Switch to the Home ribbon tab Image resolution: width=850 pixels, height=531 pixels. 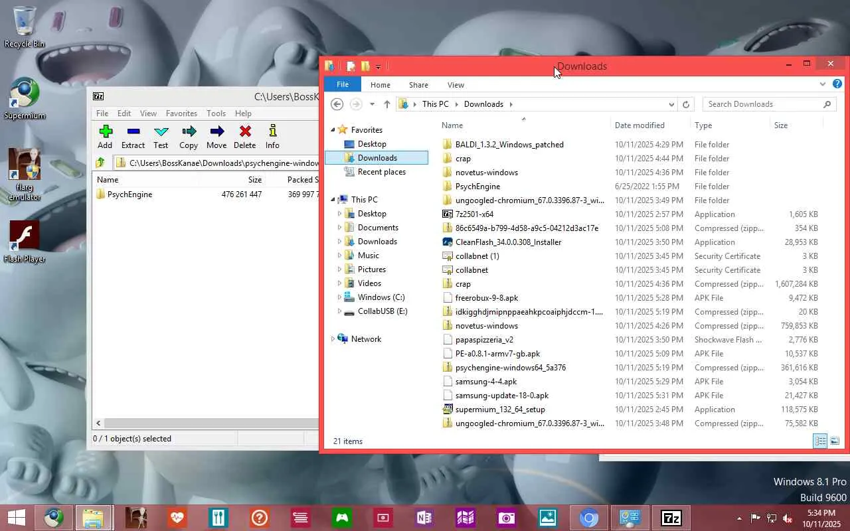[x=381, y=85]
